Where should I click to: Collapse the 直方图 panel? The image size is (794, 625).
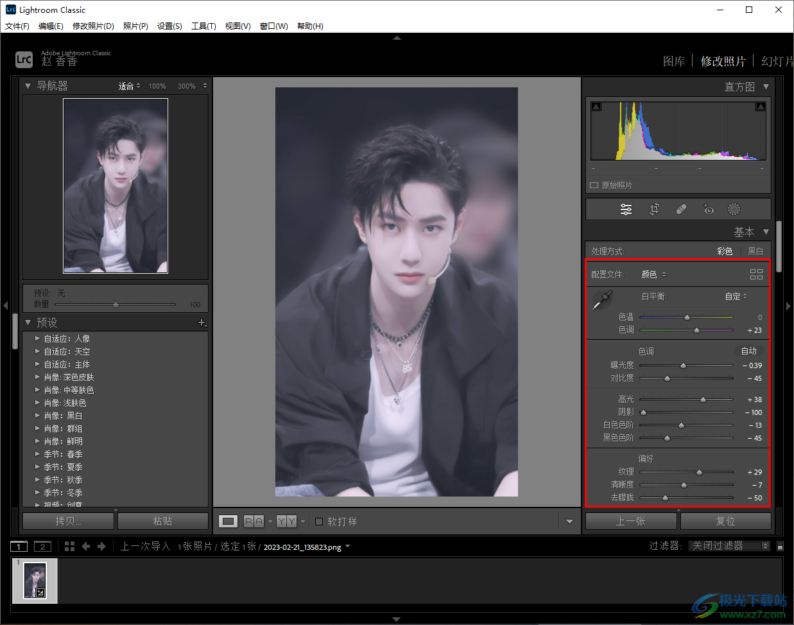point(766,87)
